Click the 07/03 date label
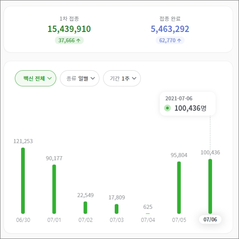 [x=117, y=220]
